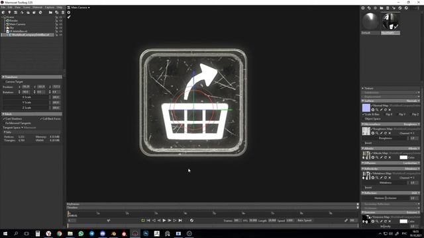Image resolution: width=424 pixels, height=238 pixels.
Task: Delete material with trash icon
Action: point(388,8)
